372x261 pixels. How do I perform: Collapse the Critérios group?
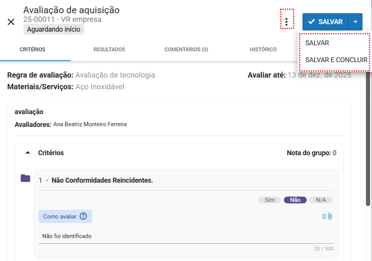point(28,153)
